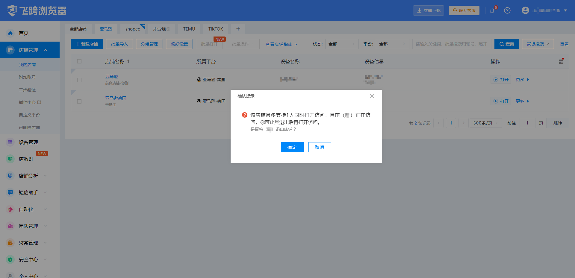Switch to the 未分组 tab
The width and height of the screenshot is (575, 278).
(162, 29)
